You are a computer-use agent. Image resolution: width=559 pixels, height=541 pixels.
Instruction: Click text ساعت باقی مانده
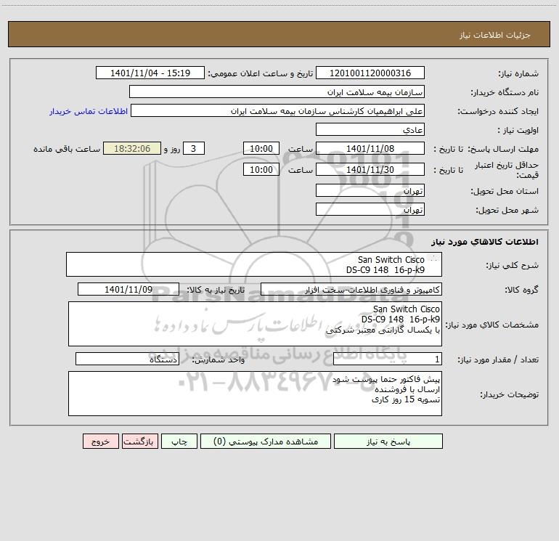(67, 149)
